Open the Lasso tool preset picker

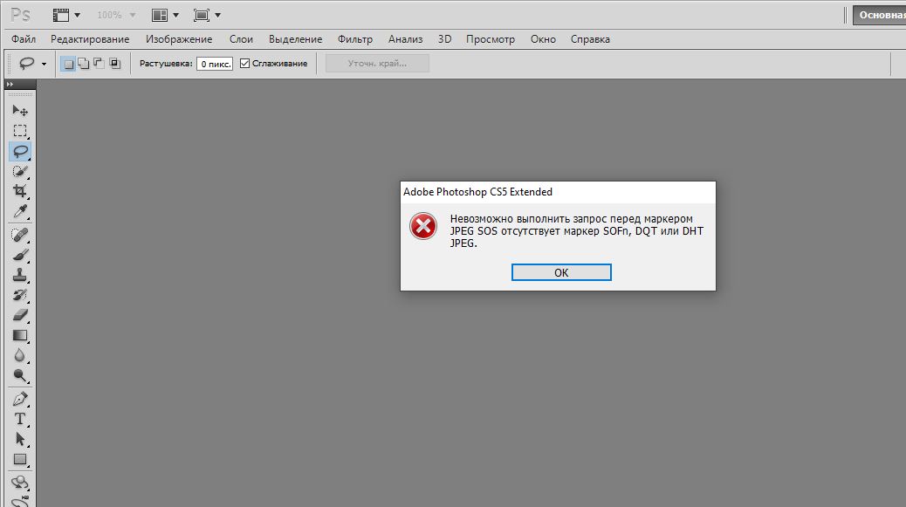coord(44,64)
